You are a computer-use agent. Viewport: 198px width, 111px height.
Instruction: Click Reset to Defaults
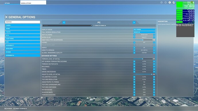coord(20,108)
